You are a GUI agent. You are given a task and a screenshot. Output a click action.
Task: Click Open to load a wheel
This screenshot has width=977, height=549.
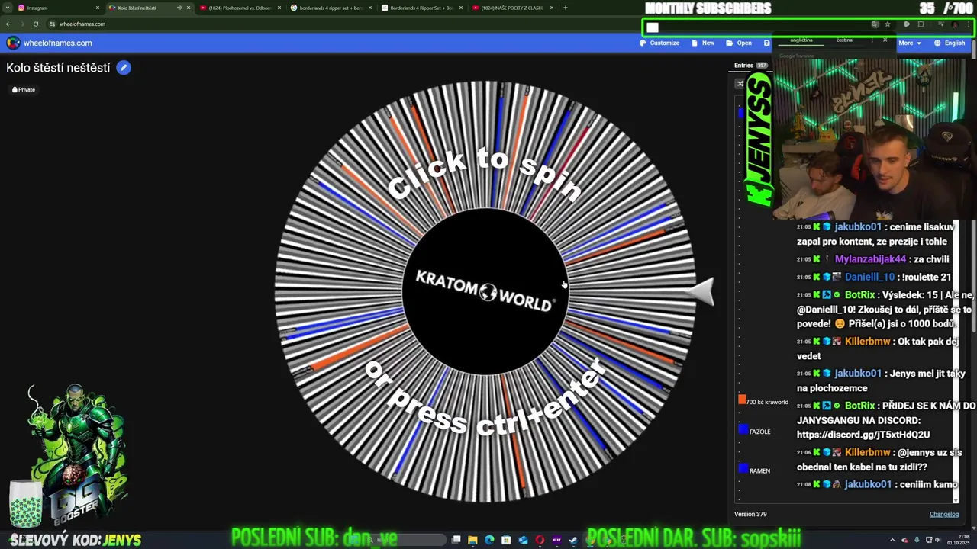coord(739,43)
